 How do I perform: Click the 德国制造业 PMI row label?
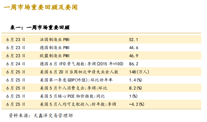(x=55, y=48)
